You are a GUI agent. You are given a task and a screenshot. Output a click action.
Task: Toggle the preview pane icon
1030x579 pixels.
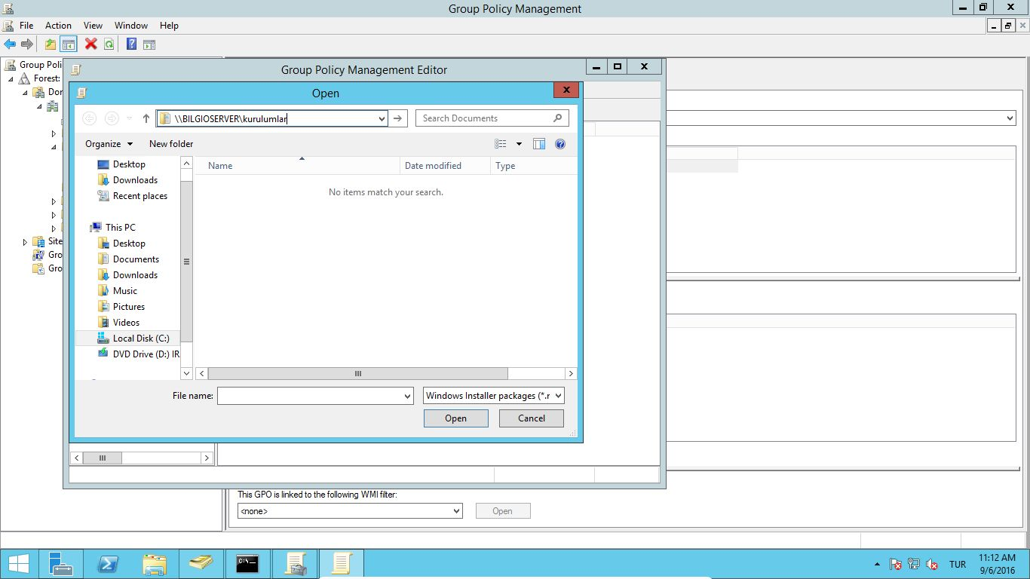tap(539, 144)
